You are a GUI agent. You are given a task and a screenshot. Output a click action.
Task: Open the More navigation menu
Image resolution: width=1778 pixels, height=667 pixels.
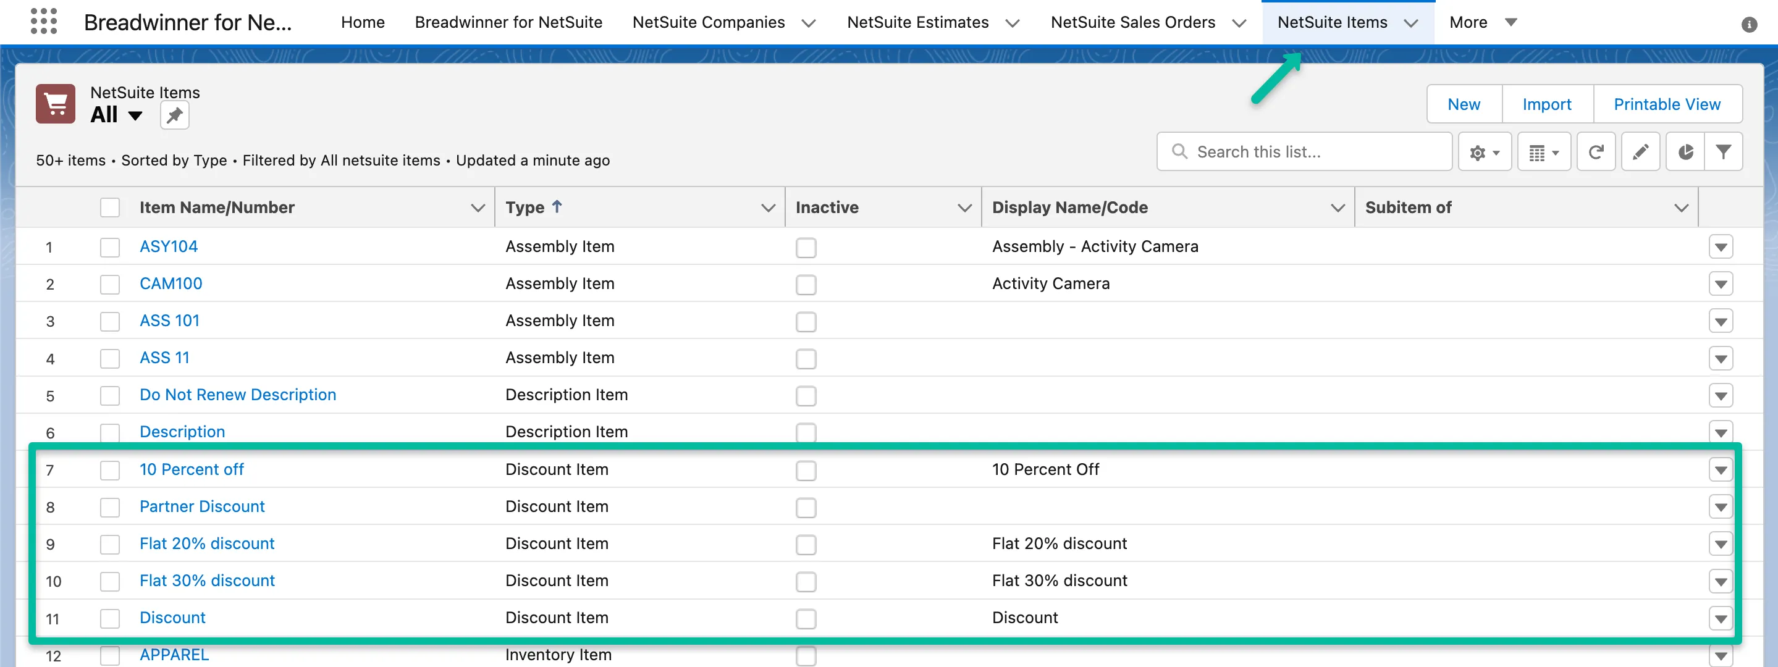tap(1483, 22)
